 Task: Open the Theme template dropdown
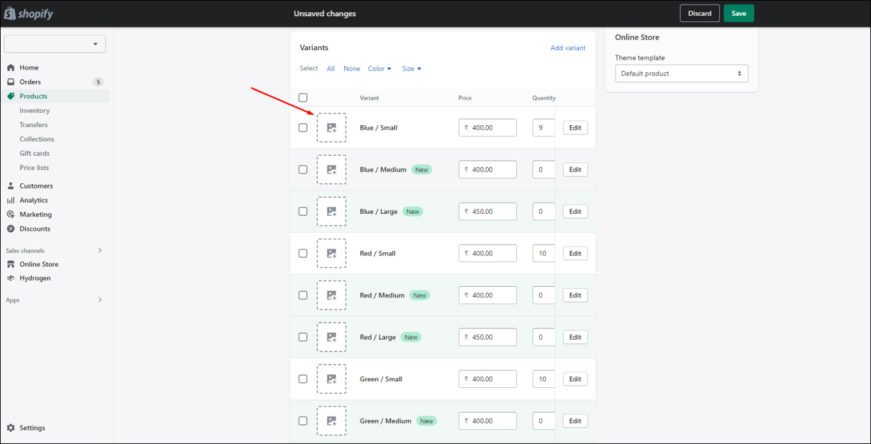pyautogui.click(x=681, y=74)
